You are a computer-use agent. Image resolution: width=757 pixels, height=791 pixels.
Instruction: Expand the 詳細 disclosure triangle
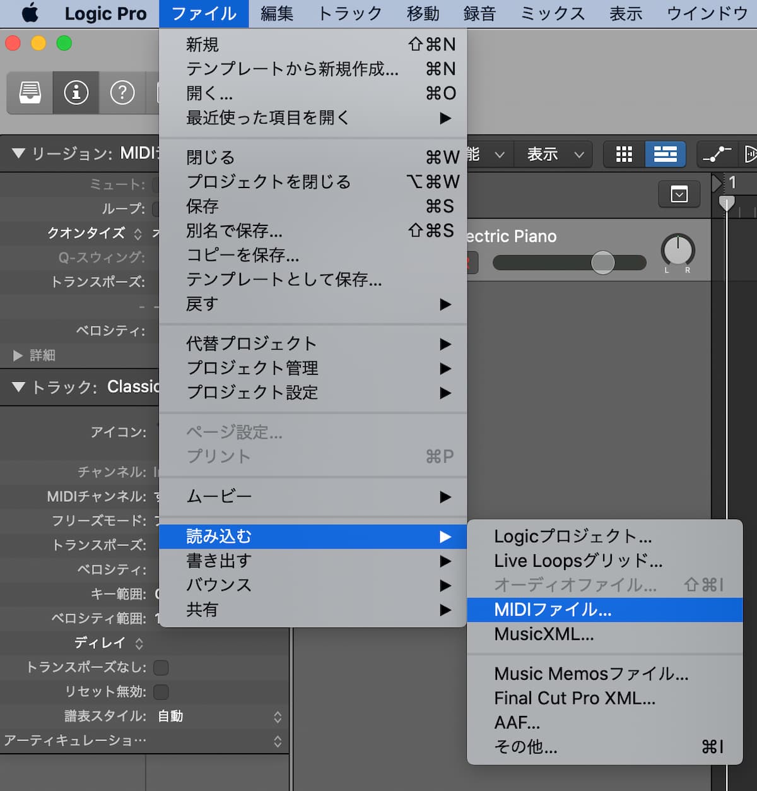click(18, 355)
